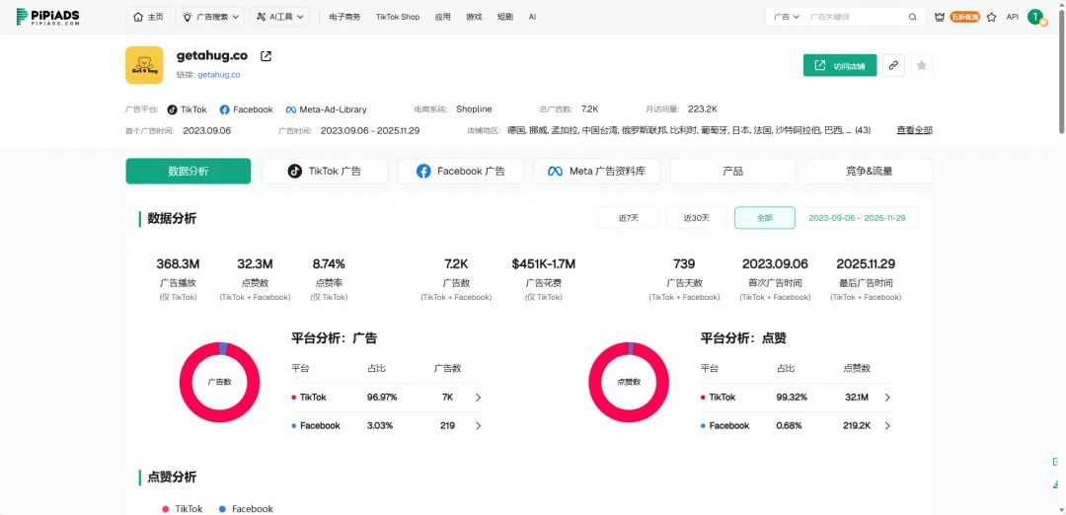Click the PiPiADS logo
Viewport: 1066px width, 515px height.
[x=48, y=17]
